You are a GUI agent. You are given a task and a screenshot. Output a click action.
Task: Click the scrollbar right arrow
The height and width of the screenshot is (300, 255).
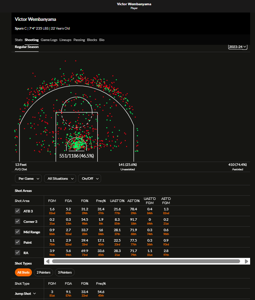[x=246, y=261]
